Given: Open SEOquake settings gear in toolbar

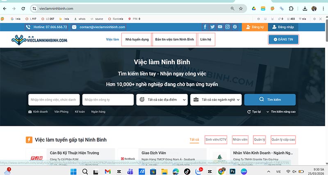Looking at the screenshot, I should point(314,19).
